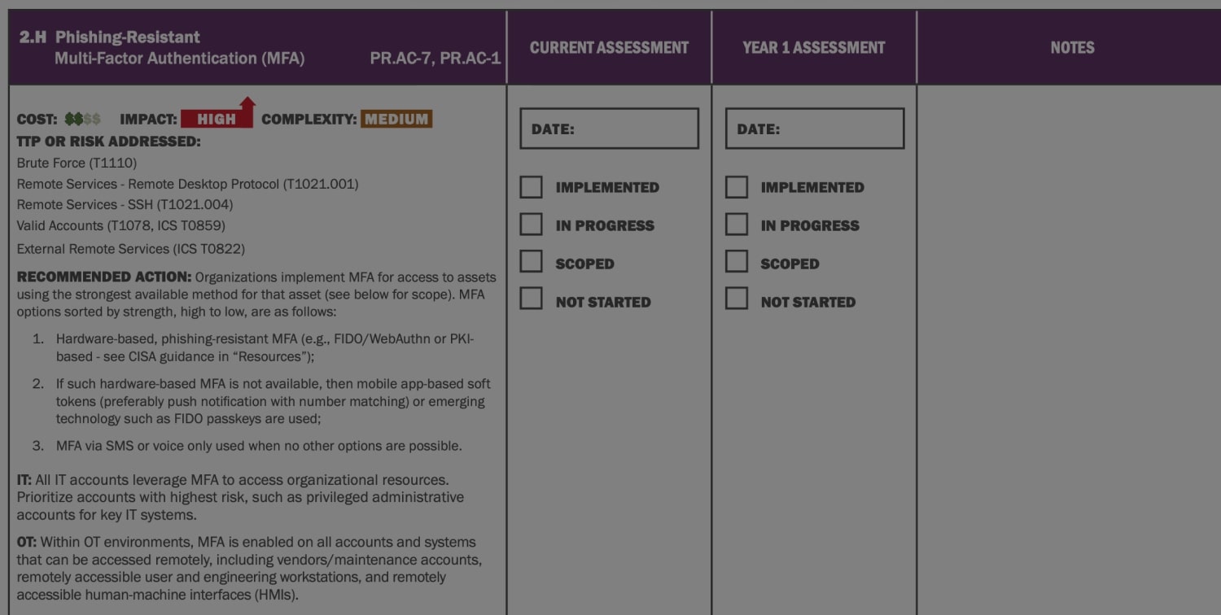Click the green dollar-sign cost indicator
1221x615 pixels.
tap(82, 120)
